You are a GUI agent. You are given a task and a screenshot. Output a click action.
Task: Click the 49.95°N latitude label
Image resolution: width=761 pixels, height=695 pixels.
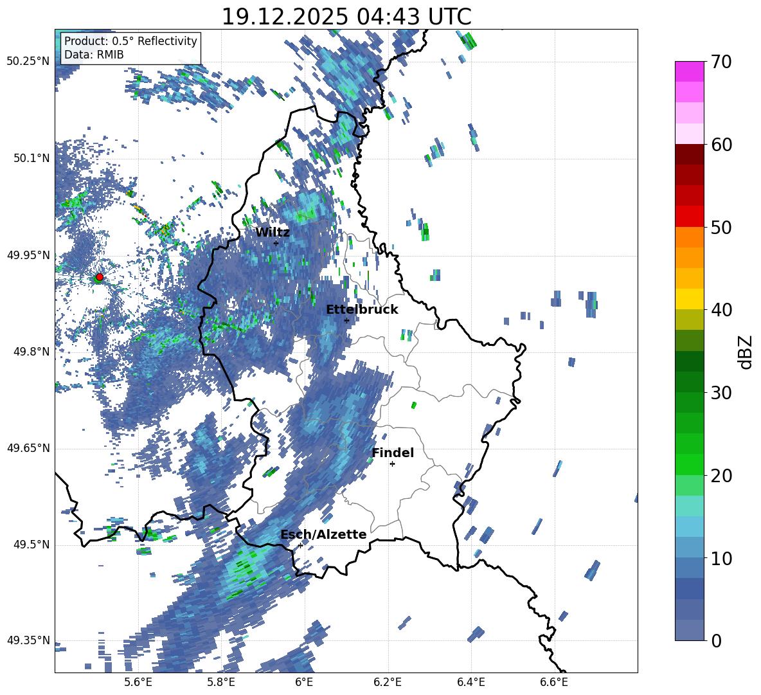(28, 255)
